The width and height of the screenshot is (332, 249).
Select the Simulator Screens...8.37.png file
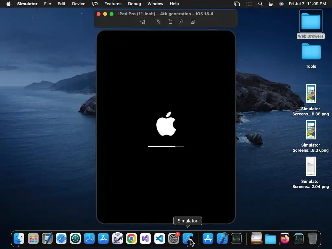311,136
